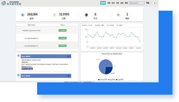Click RUNNING badge for tongchain.org1.example.com

[63, 30]
